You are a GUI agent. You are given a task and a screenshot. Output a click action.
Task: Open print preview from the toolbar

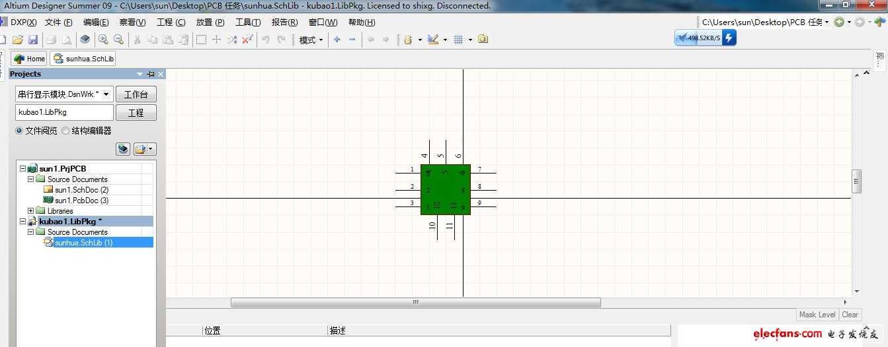point(67,40)
